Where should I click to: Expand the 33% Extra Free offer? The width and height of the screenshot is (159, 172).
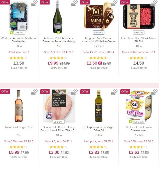(x=19, y=52)
